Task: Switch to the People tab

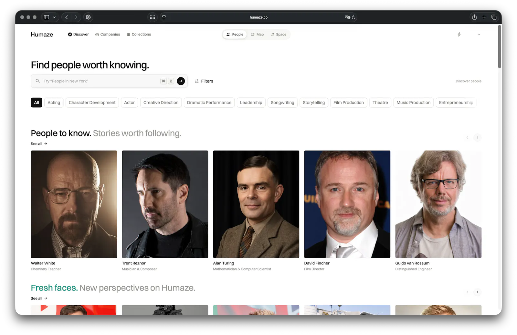Action: pyautogui.click(x=235, y=34)
